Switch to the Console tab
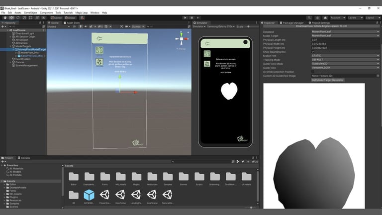The height and width of the screenshot is (215, 382). coord(24,158)
